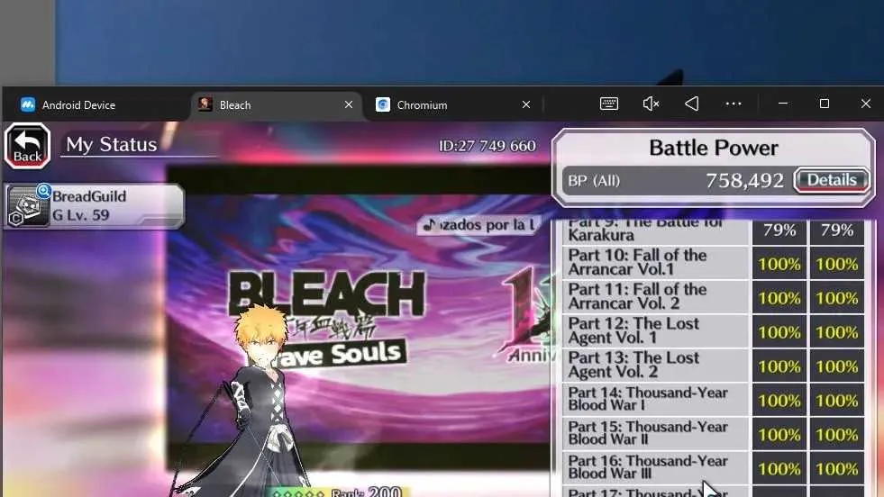Open the Battle Power Details button

832,180
